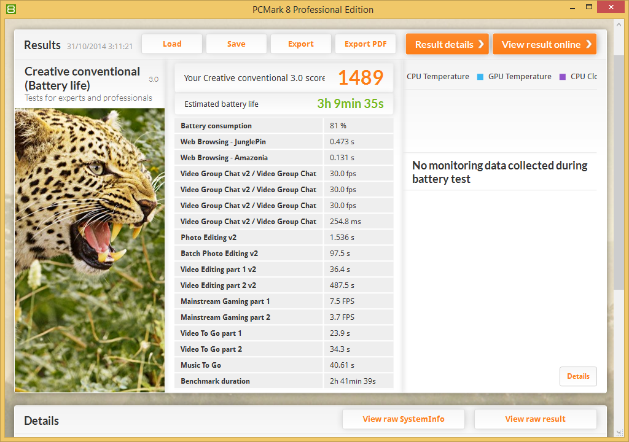The width and height of the screenshot is (629, 442).
Task: Click the Export button
Action: click(300, 44)
